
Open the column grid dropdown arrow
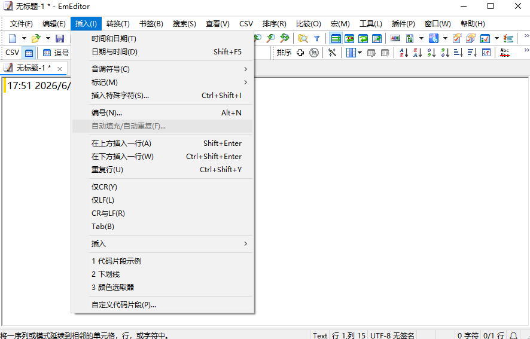(x=360, y=53)
